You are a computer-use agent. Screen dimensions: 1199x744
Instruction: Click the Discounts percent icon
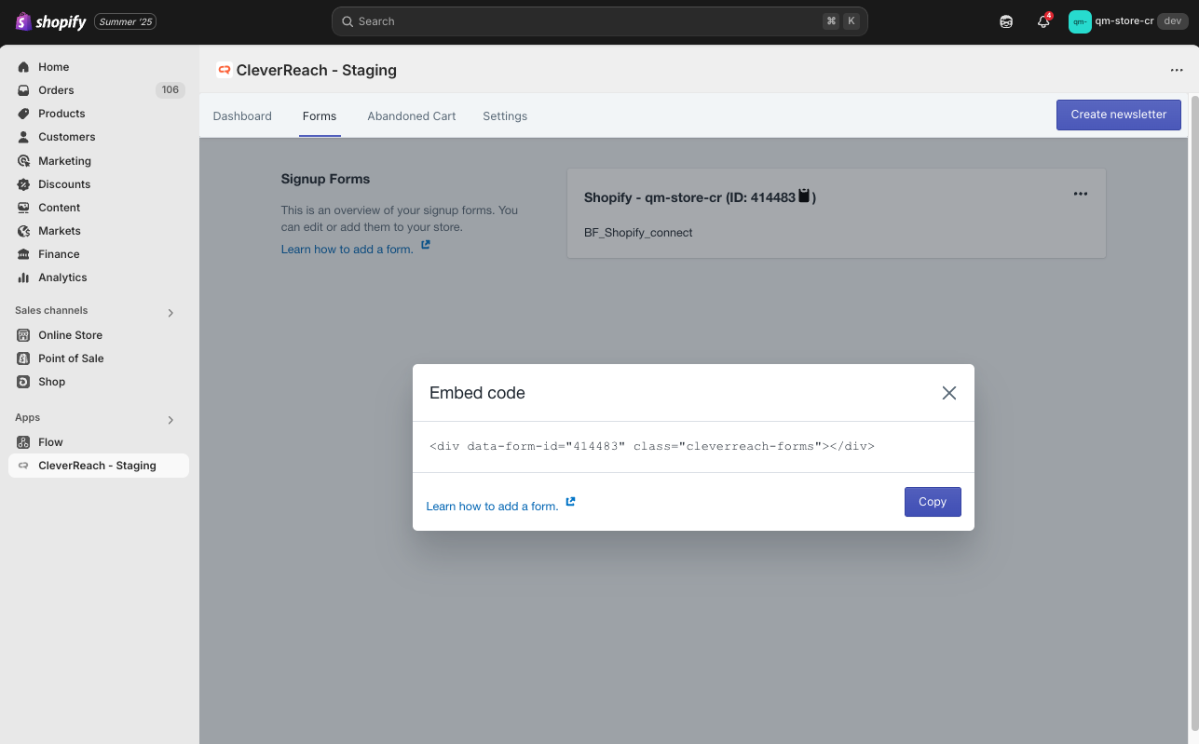(23, 184)
